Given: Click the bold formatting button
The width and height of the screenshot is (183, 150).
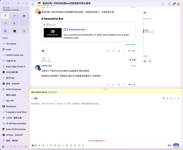Looking at the screenshot, I should tap(43, 145).
